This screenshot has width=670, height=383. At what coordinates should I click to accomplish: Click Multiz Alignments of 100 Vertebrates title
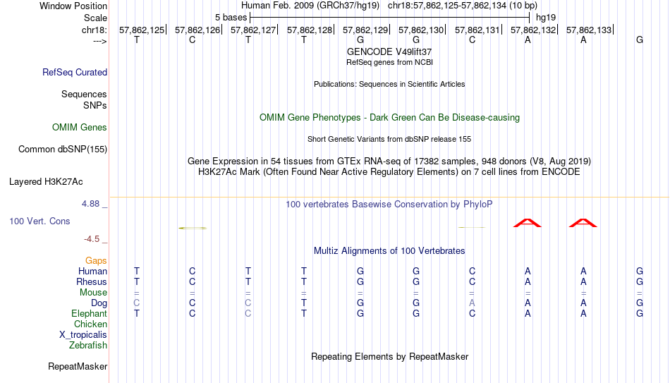point(389,251)
